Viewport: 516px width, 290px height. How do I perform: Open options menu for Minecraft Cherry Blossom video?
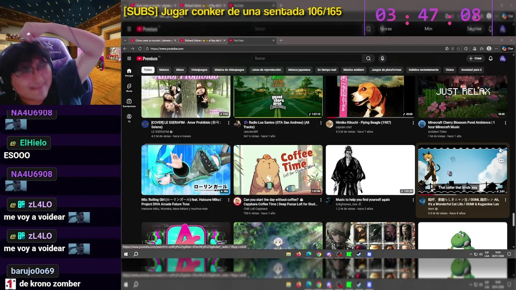[505, 123]
